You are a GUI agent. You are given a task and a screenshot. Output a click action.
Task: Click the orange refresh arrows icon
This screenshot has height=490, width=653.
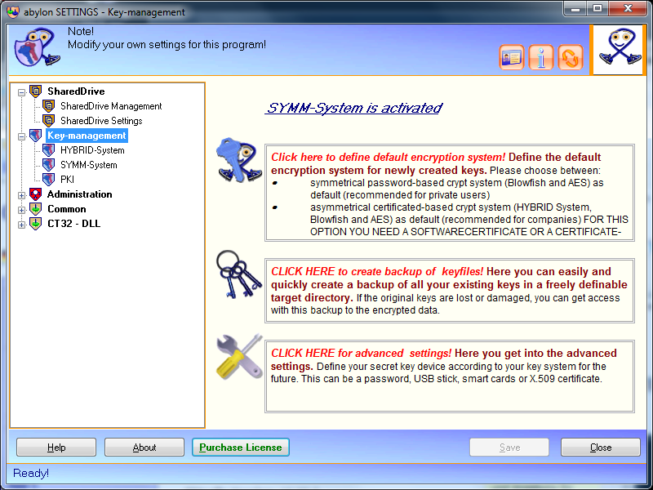coord(570,57)
